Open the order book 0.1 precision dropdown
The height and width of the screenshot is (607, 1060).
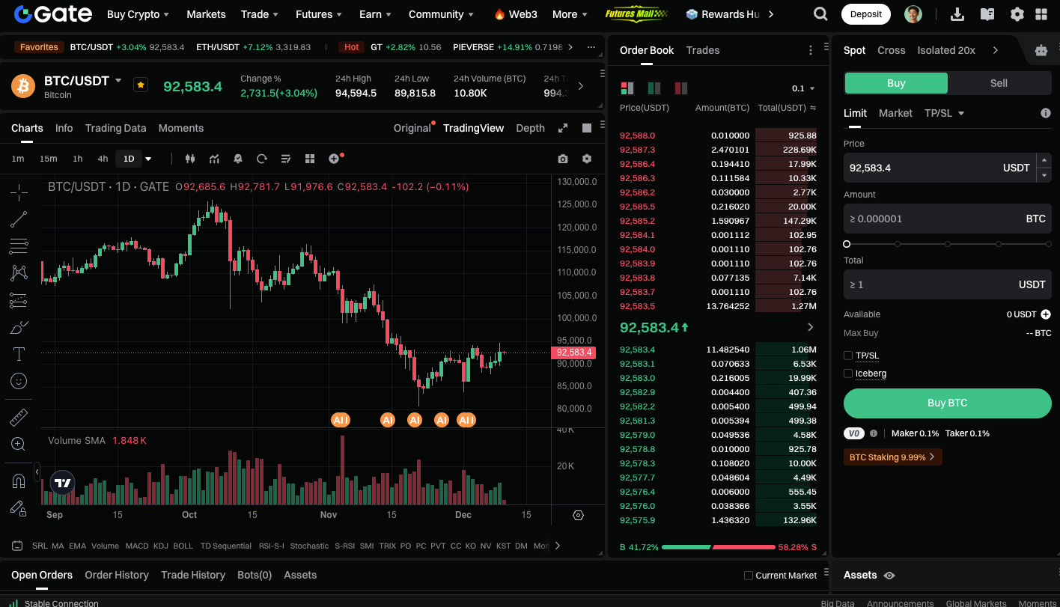804,88
